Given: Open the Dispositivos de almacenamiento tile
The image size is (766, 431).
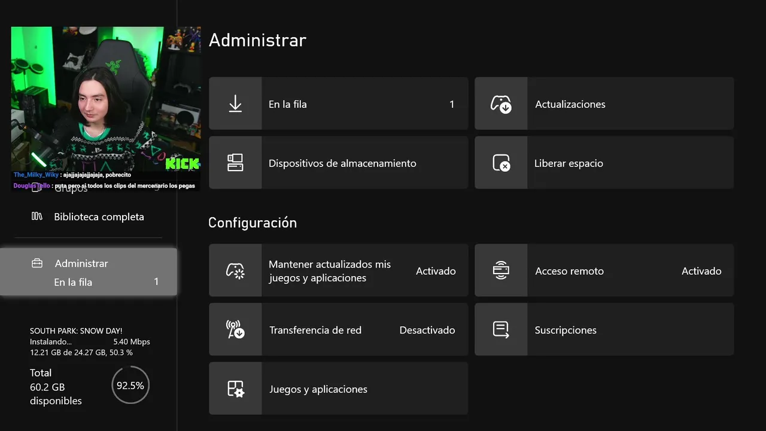Looking at the screenshot, I should (x=342, y=163).
